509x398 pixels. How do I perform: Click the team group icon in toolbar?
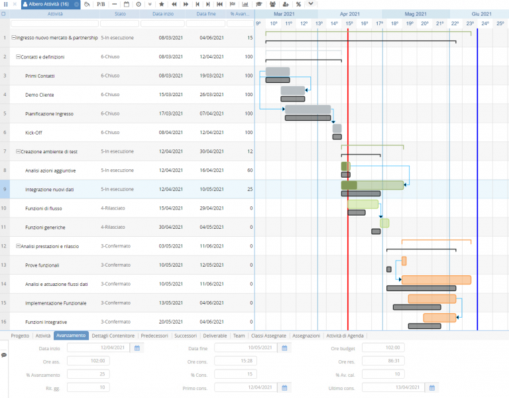click(272, 4)
